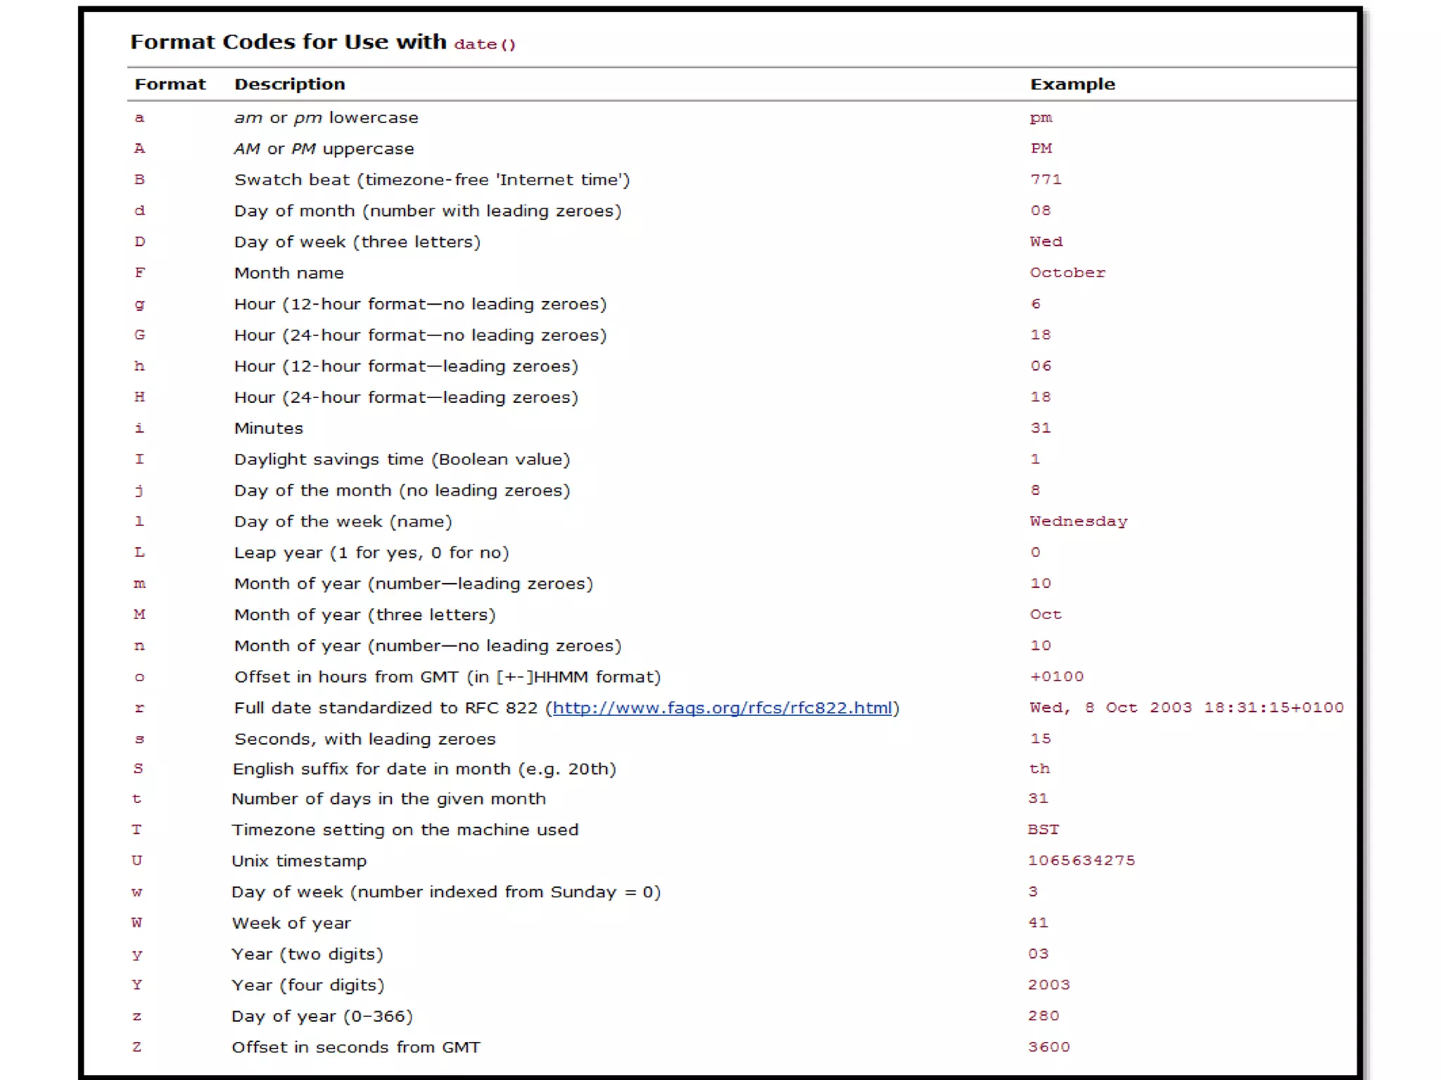Open the faqs.org RFC 822 link
This screenshot has width=1441, height=1080.
[x=722, y=708]
